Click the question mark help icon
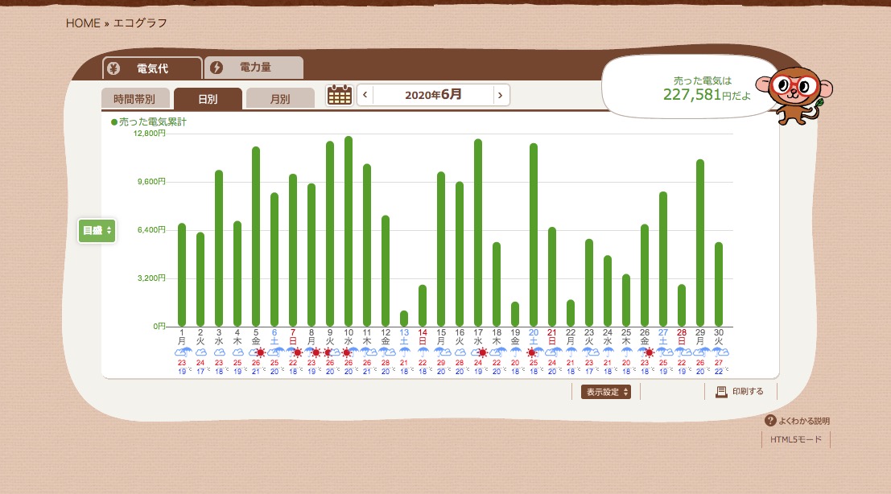 coord(770,421)
